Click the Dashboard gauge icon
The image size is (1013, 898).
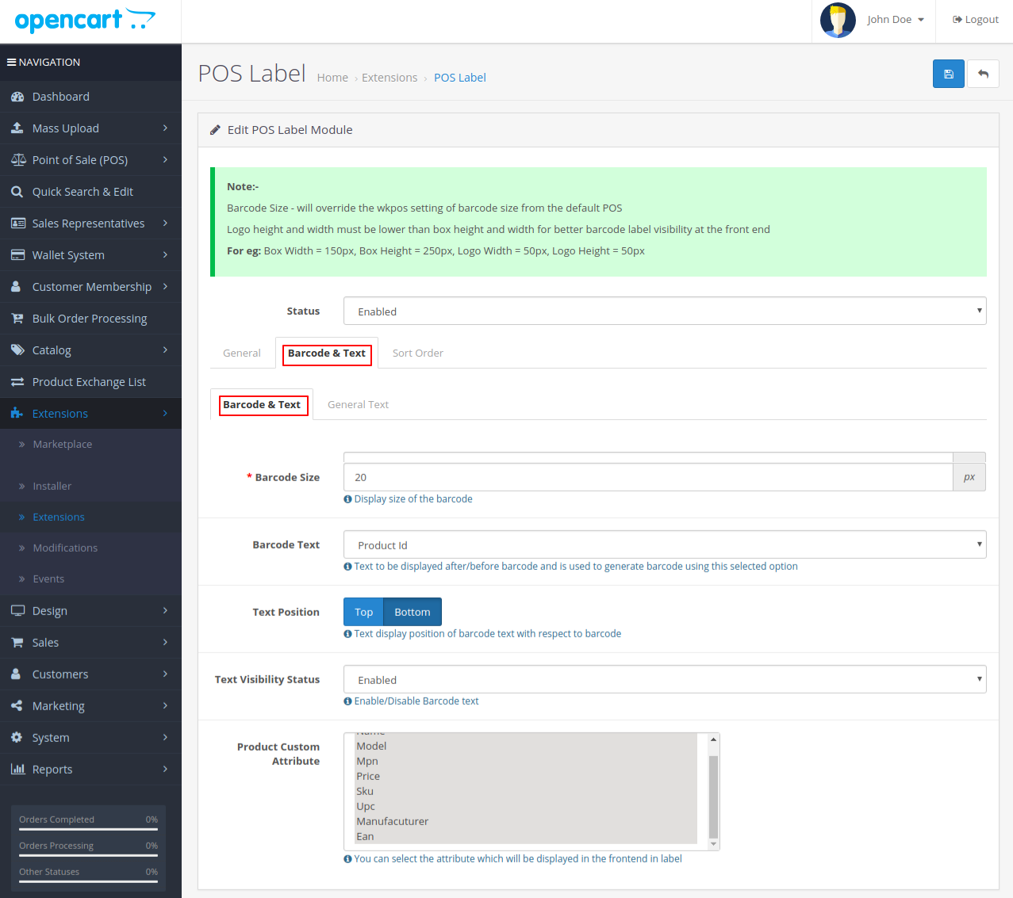tap(17, 97)
